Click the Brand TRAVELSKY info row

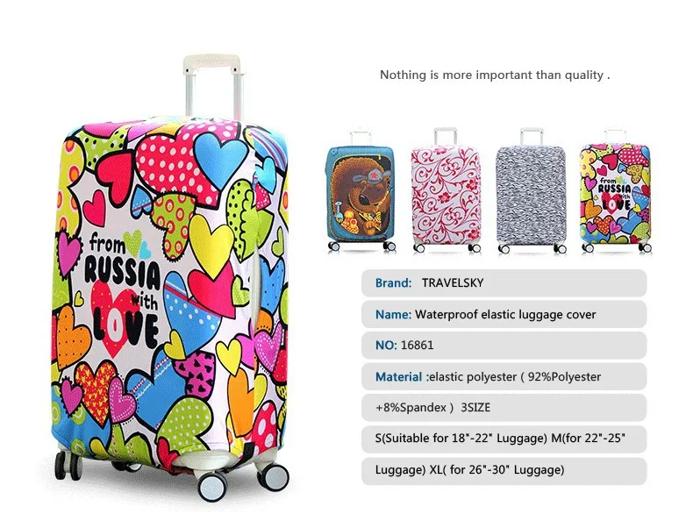click(504, 282)
